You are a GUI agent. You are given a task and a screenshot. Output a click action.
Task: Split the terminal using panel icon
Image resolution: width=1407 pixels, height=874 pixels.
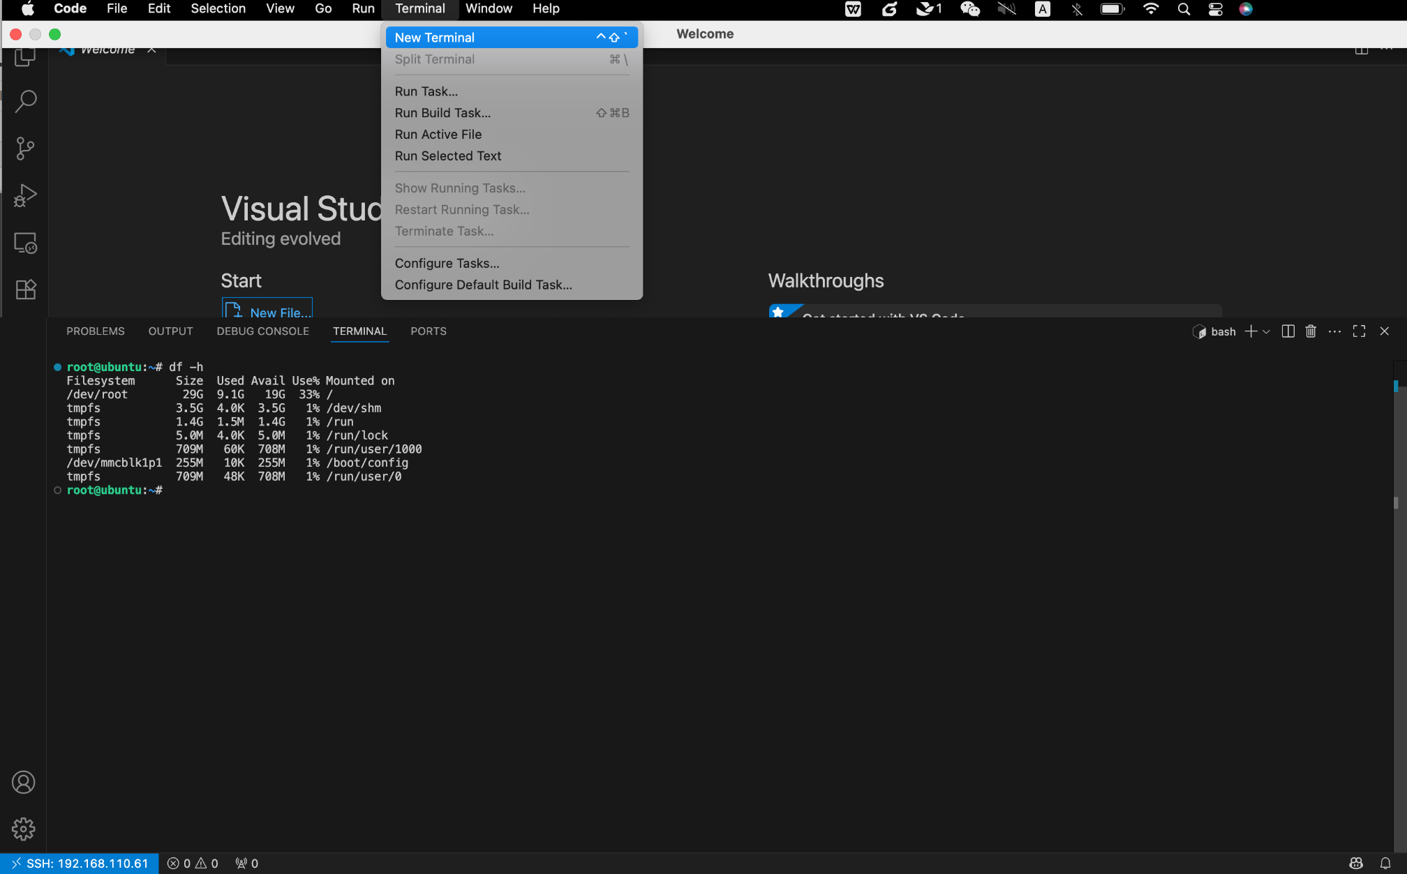pyautogui.click(x=1288, y=331)
